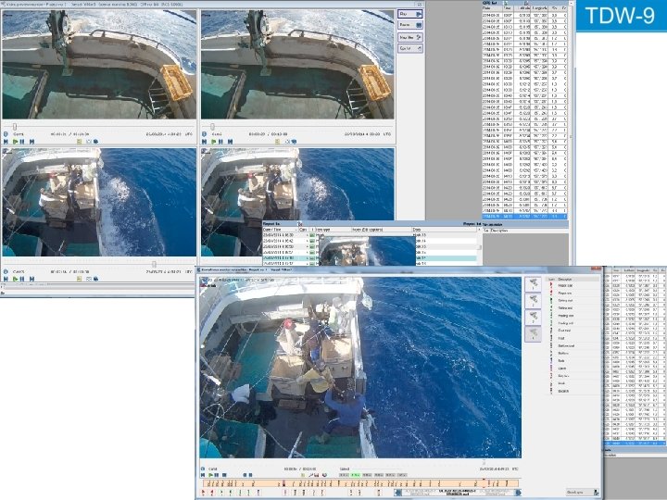Viewport: 667px width, 500px height.
Task: Click Description header in front window event list
Action: click(x=565, y=280)
